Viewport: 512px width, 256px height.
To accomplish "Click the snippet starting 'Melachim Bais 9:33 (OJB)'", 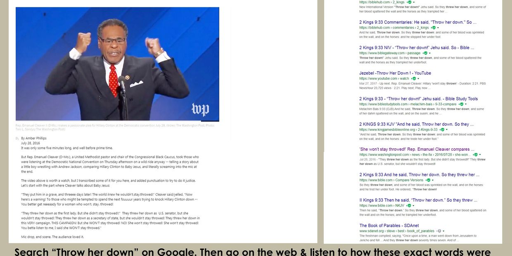I will [x=422, y=111].
